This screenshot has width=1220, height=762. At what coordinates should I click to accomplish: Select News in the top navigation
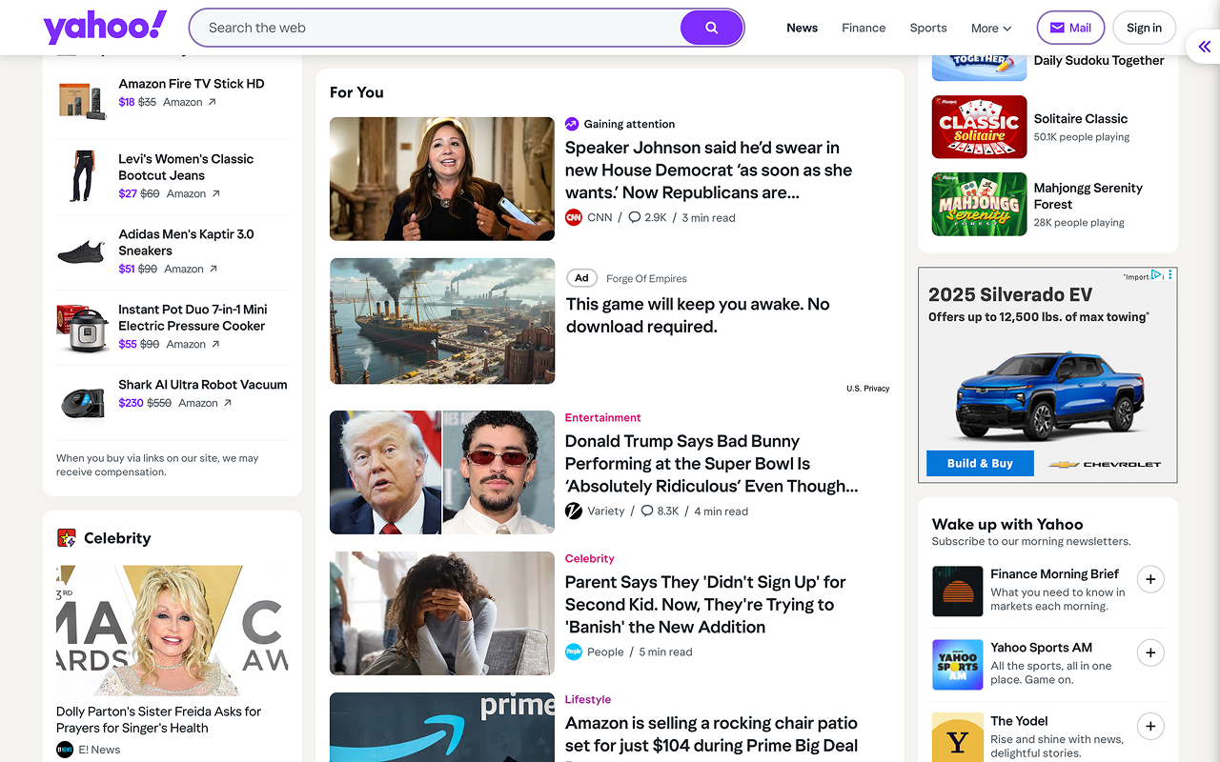[x=802, y=28]
